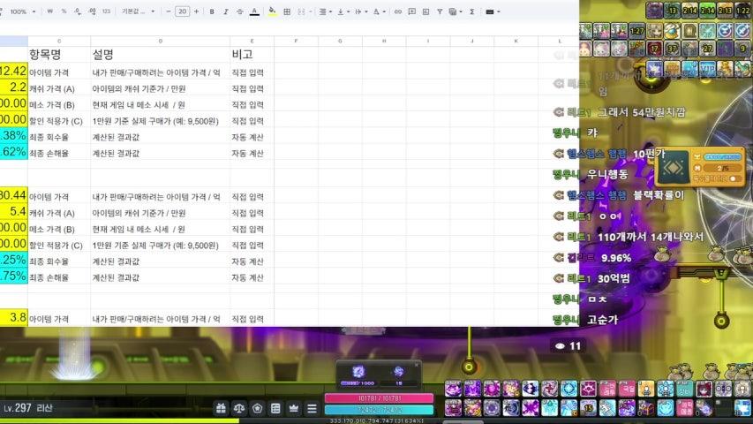Add a comment from toolbar
Screen dimensions: 753x424
pyautogui.click(x=411, y=11)
